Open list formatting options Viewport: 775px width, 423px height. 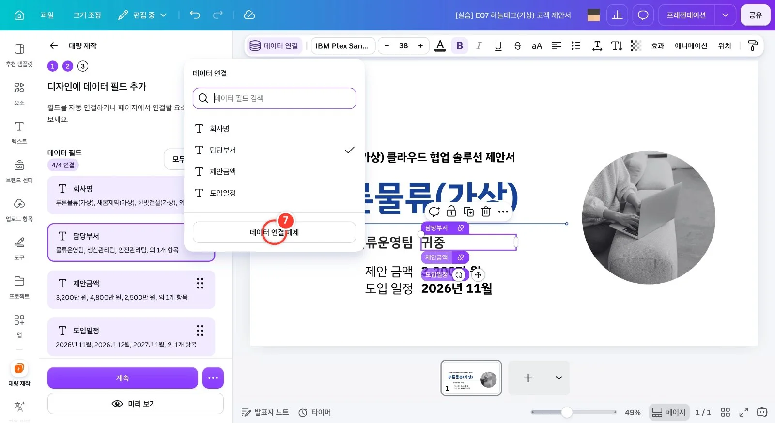click(x=576, y=45)
